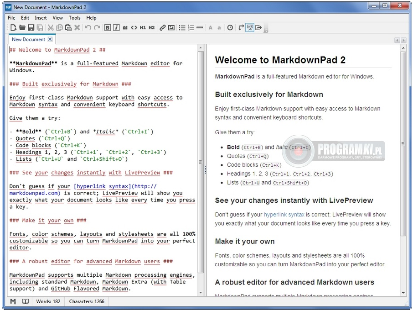Click the Words: 182 status entry
Viewport: 413px width, 311px height.
(x=48, y=301)
